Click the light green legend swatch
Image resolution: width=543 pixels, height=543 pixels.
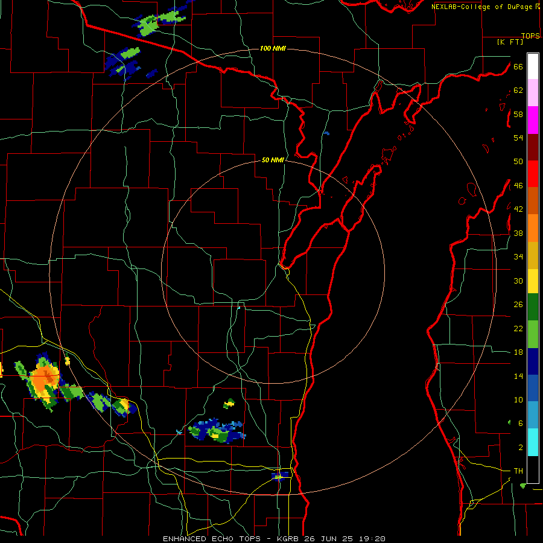click(x=533, y=334)
